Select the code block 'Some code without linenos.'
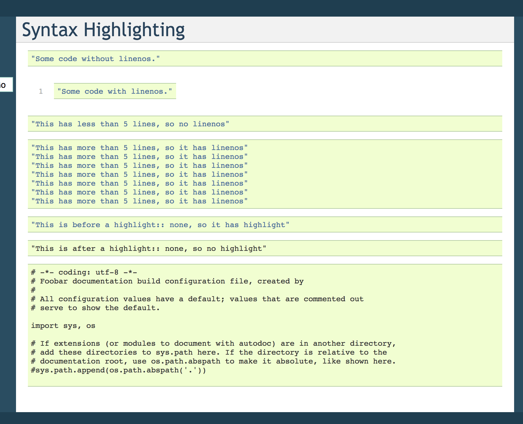This screenshot has width=523, height=424. [95, 58]
